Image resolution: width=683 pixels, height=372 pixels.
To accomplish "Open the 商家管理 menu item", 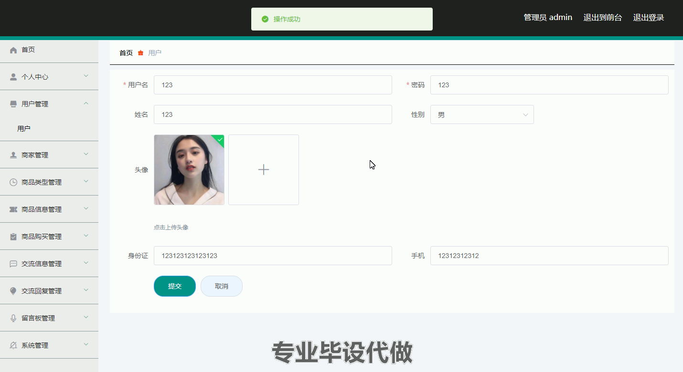I will click(x=49, y=155).
